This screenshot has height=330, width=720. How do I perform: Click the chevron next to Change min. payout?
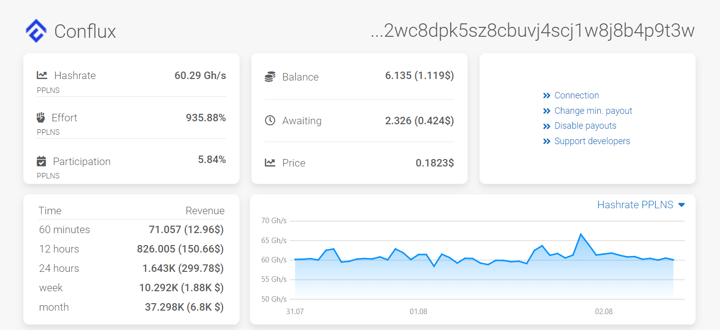tap(547, 110)
